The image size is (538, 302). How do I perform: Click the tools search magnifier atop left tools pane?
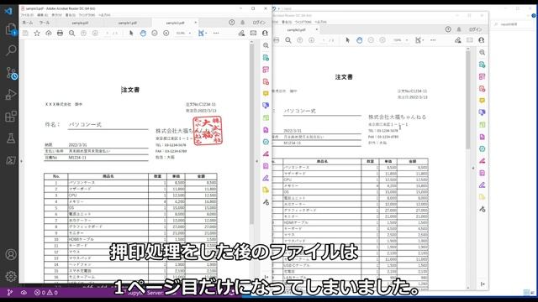click(x=266, y=45)
